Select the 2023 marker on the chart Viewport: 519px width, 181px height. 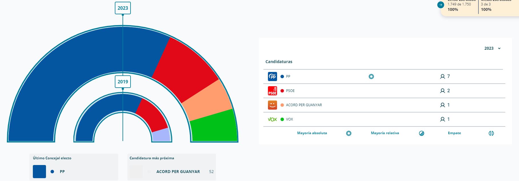pyautogui.click(x=123, y=8)
